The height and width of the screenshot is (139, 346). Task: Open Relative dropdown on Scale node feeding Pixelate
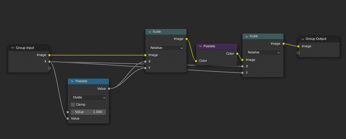166,48
